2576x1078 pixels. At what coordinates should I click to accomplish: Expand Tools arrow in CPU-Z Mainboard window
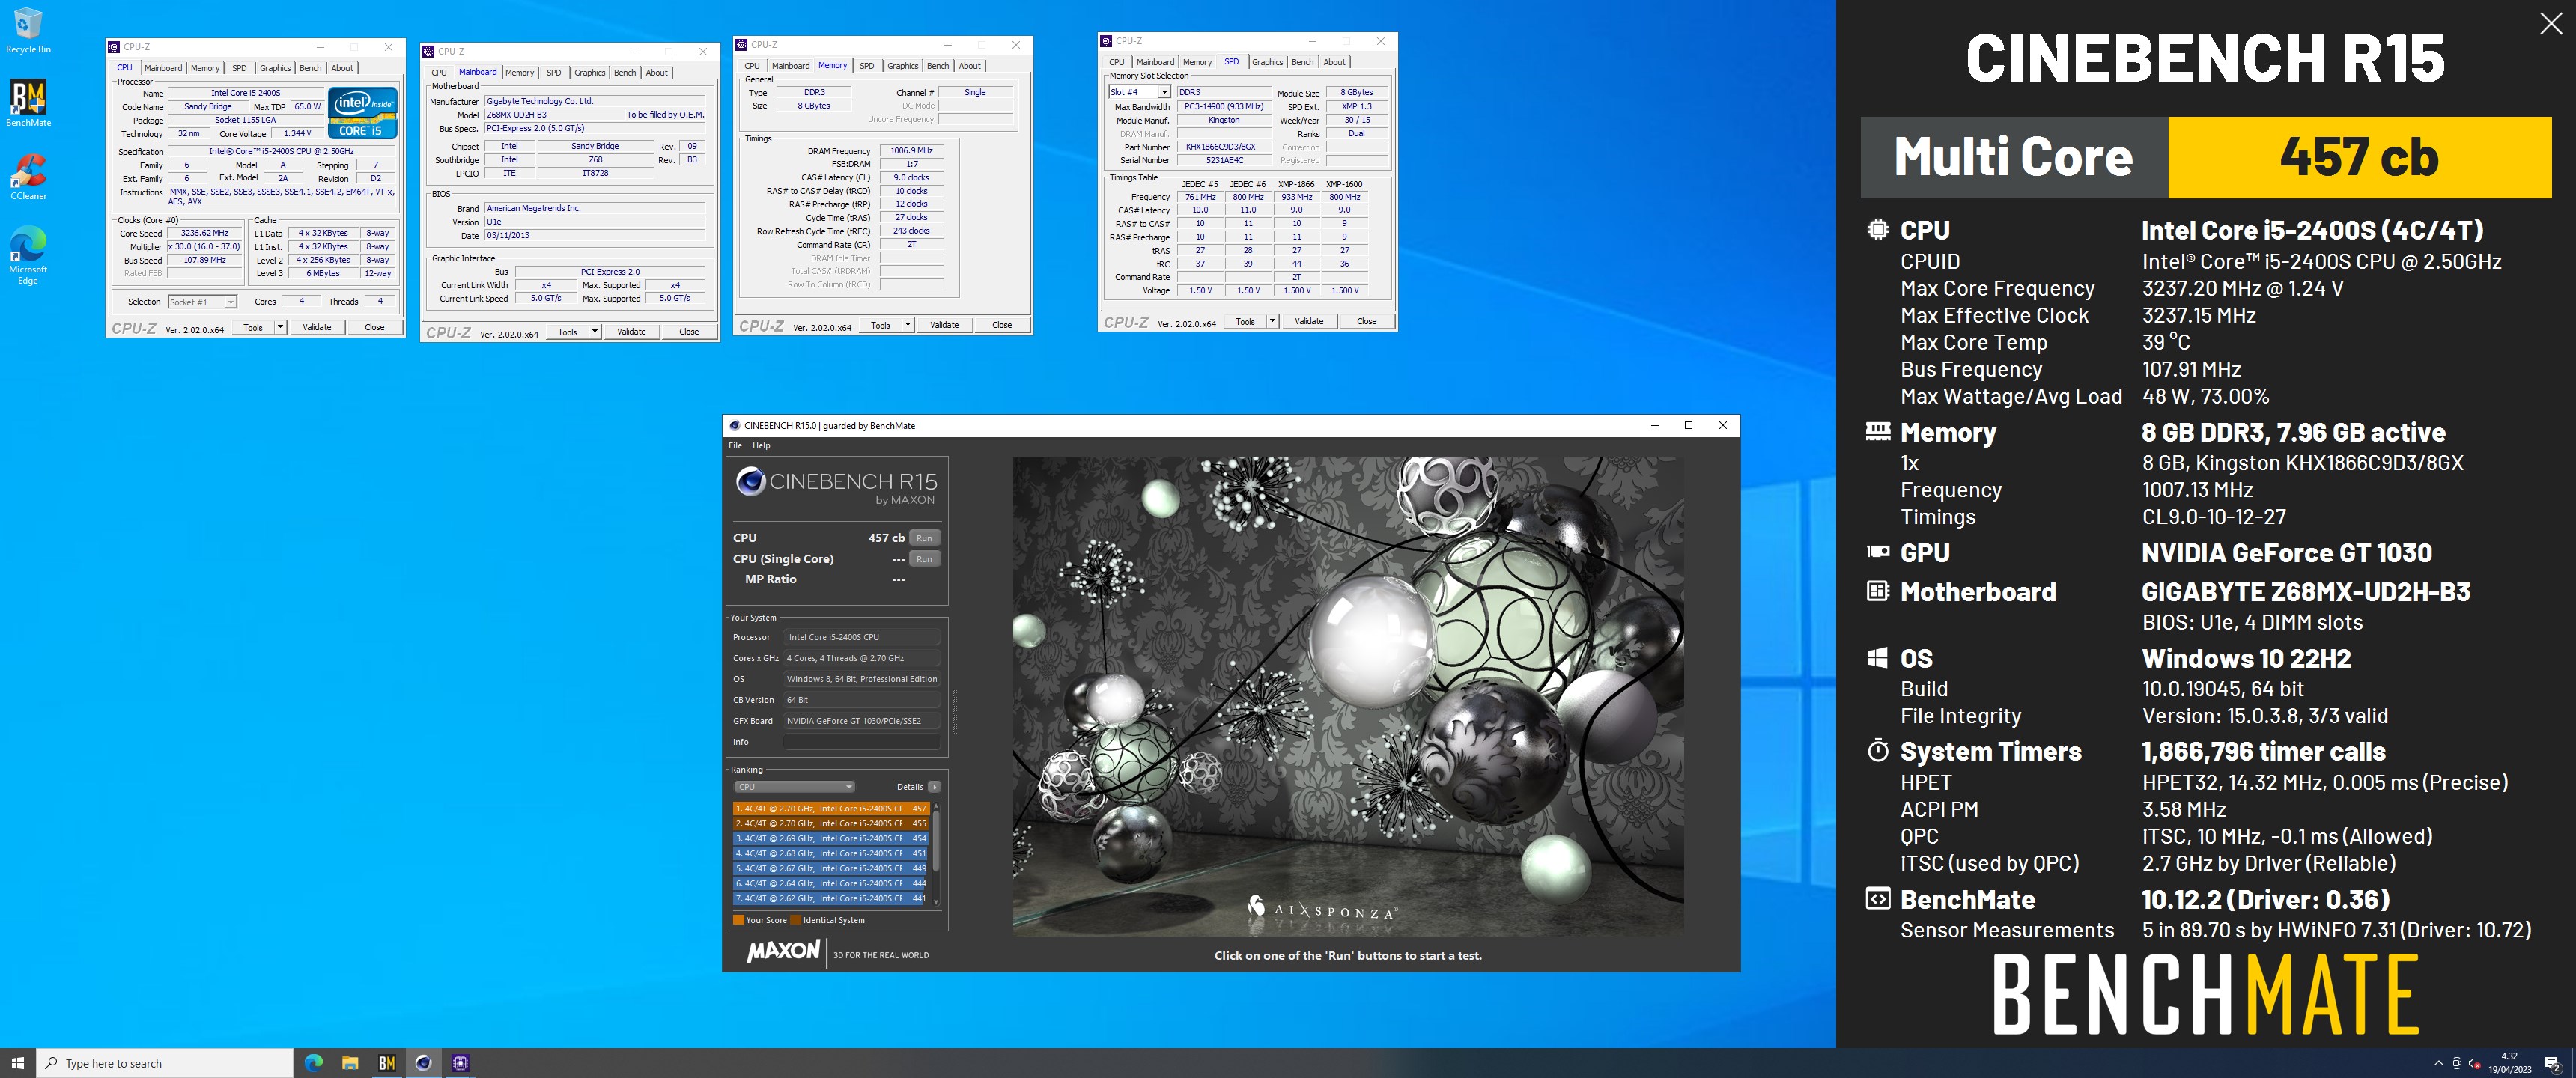594,331
